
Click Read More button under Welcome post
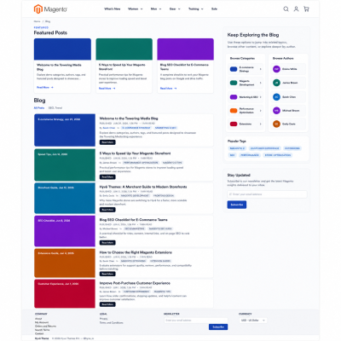pyautogui.click(x=107, y=142)
